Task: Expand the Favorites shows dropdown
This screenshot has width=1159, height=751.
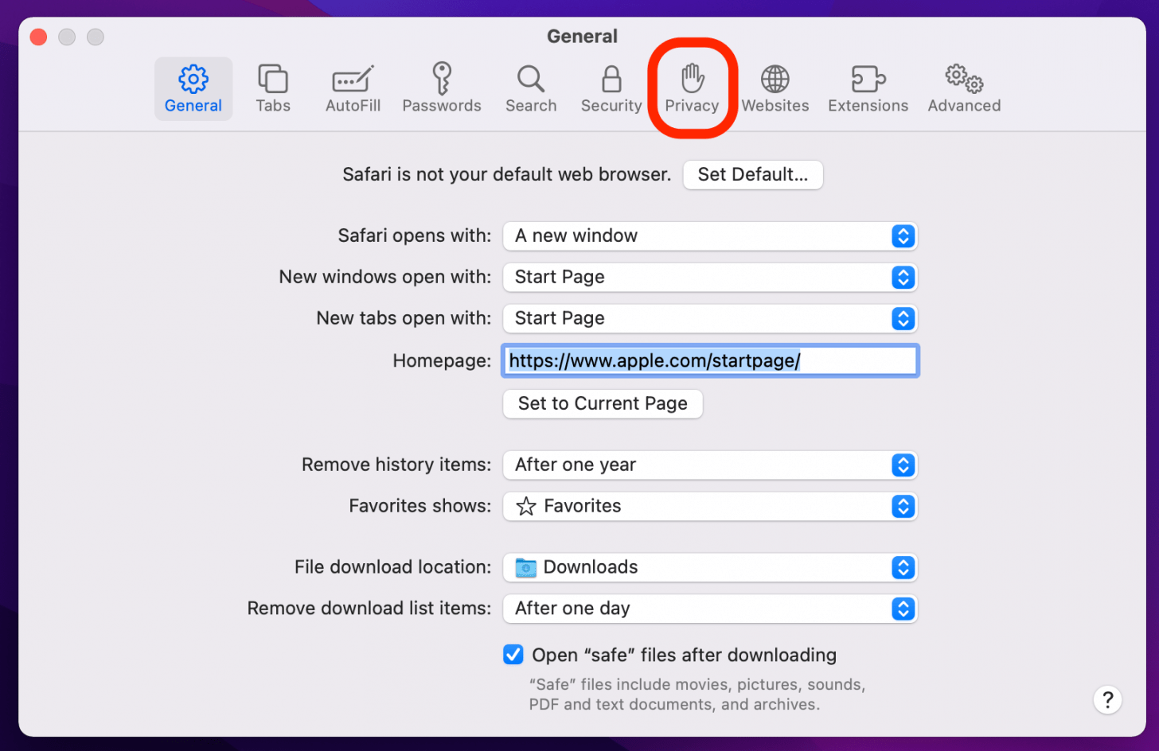Action: pos(710,507)
